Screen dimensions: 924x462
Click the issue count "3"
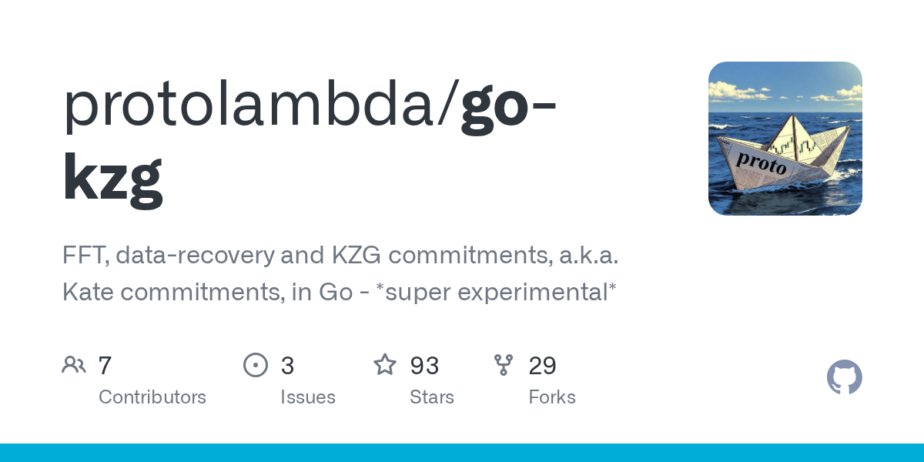click(x=287, y=365)
